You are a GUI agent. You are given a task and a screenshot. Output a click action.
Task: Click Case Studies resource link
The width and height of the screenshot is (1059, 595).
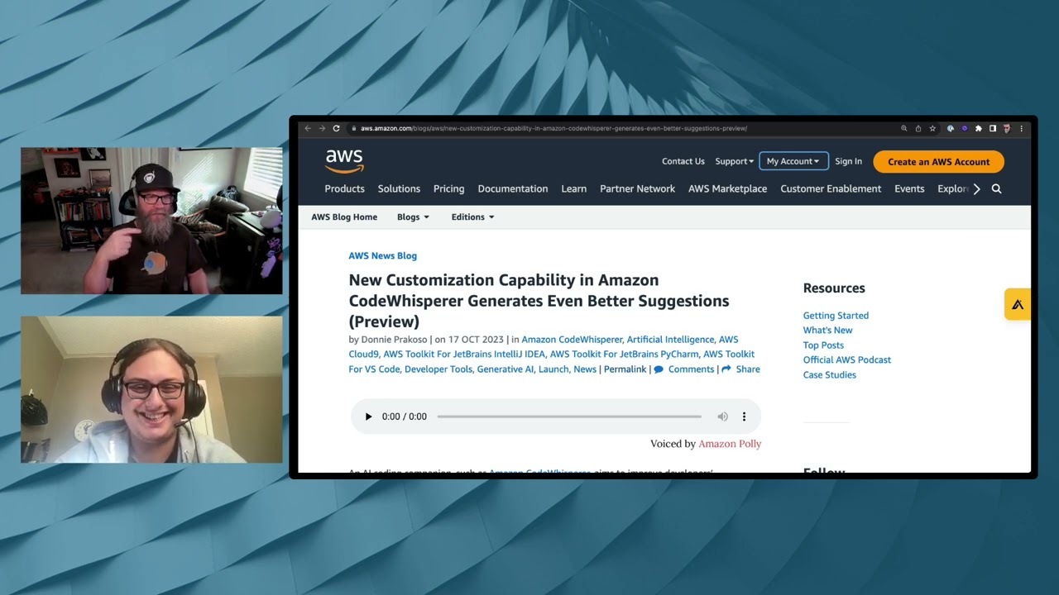[829, 375]
